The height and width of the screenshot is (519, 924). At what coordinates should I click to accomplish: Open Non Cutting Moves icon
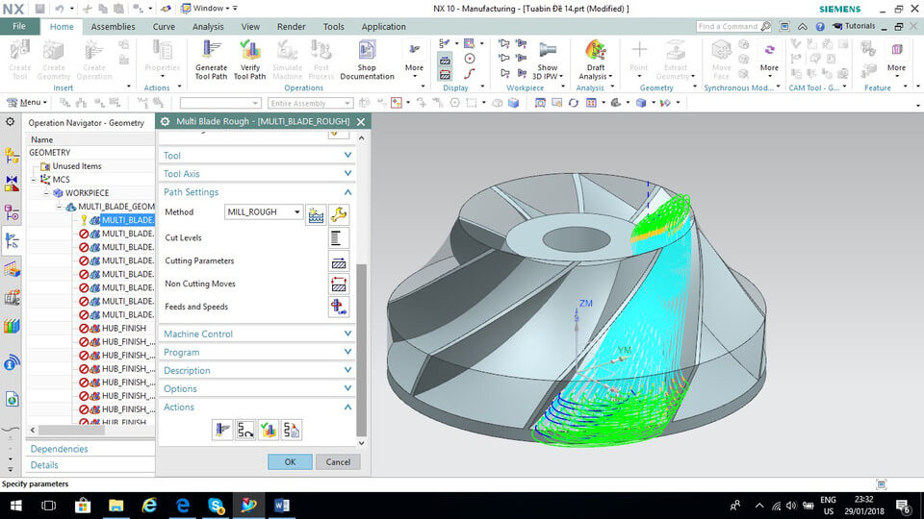tap(338, 284)
